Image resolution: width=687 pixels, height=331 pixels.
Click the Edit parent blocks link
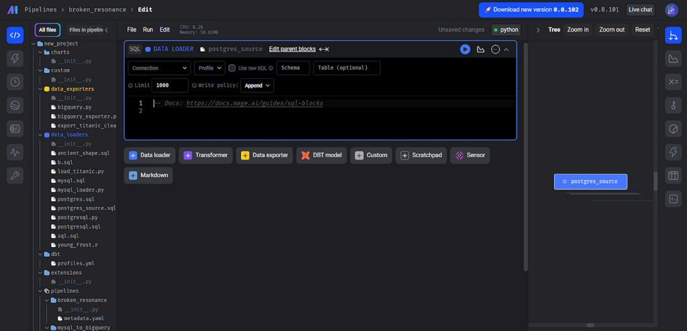(292, 49)
